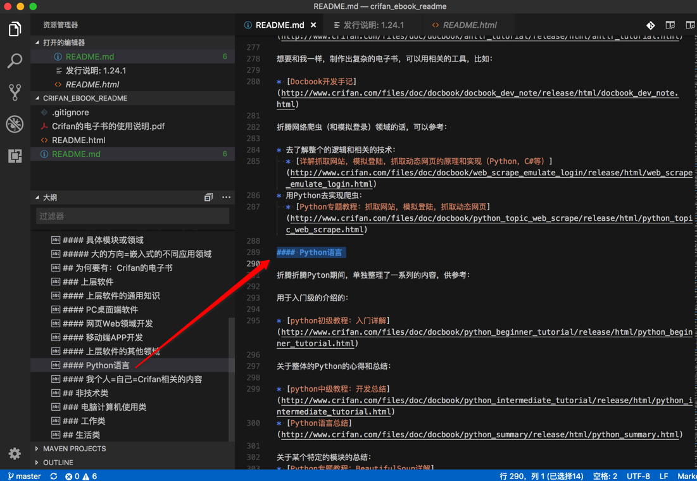
Task: Open the .gitignore file
Action: click(x=132, y=113)
